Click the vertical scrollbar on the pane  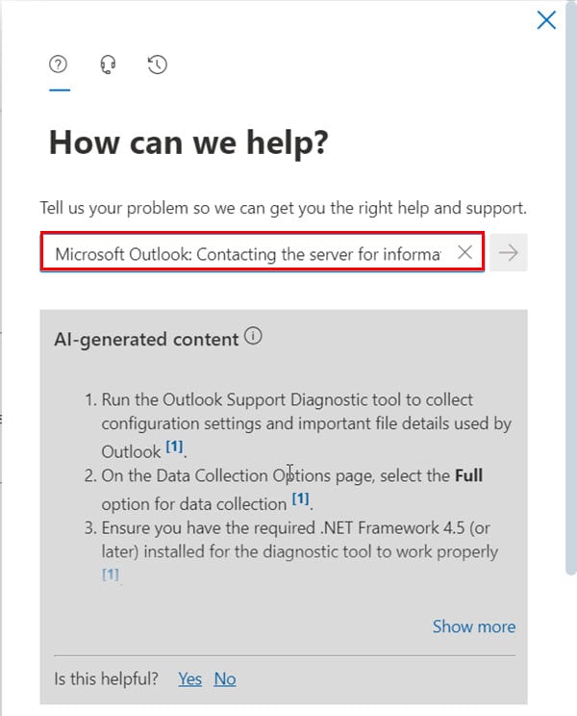point(571,288)
